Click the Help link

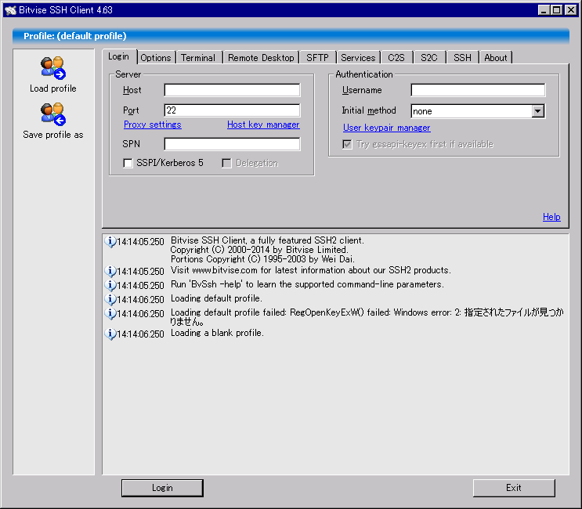tap(551, 217)
